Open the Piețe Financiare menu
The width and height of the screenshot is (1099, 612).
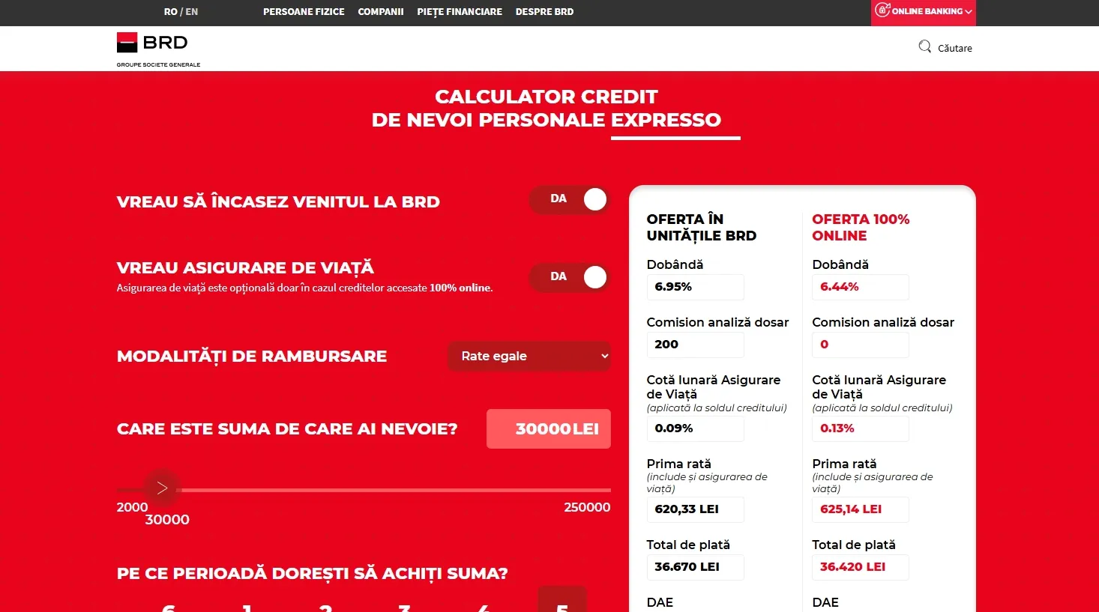click(460, 12)
